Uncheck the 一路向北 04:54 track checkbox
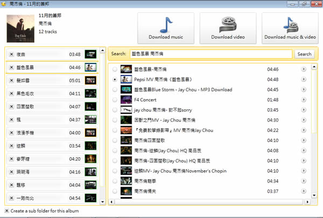 coord(11,198)
